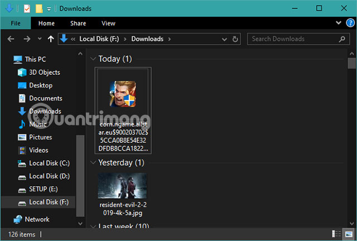This screenshot has height=241, width=357.
Task: Click Downloads breadcrumb in address bar
Action: click(x=147, y=39)
